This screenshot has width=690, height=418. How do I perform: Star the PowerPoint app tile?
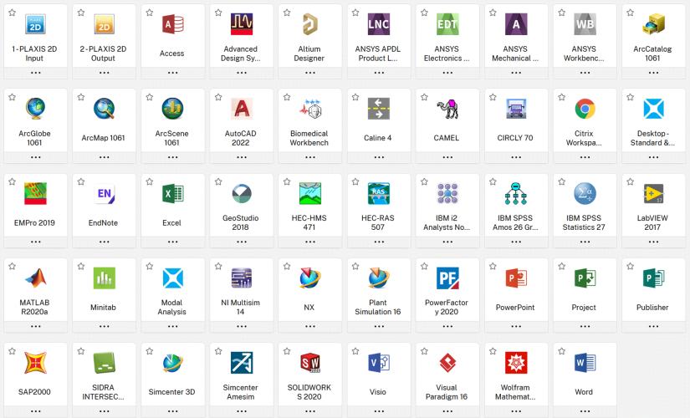[493, 266]
